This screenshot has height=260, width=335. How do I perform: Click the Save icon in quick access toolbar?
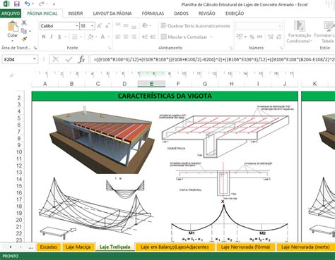17,4
